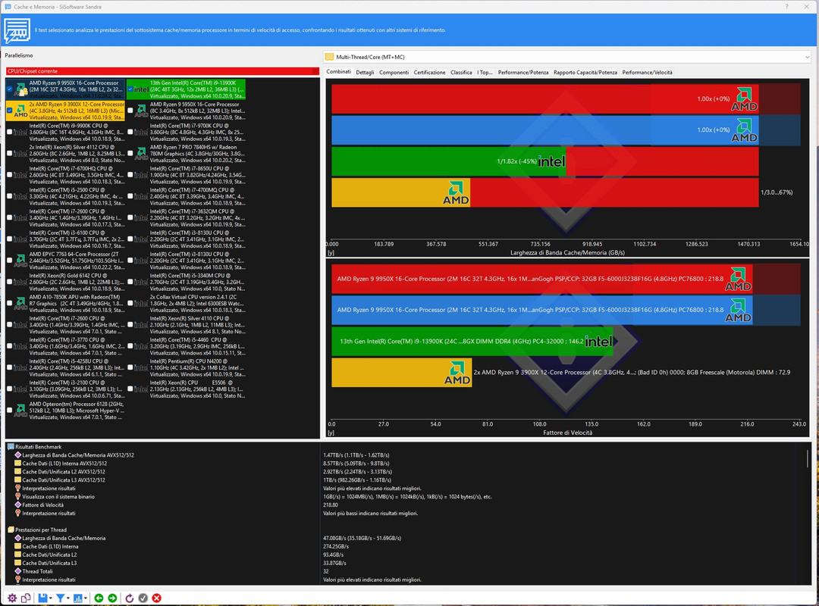819x606 pixels.
Task: Check the AMD EPYC 7763 64-Core checkbox
Action: [x=9, y=261]
